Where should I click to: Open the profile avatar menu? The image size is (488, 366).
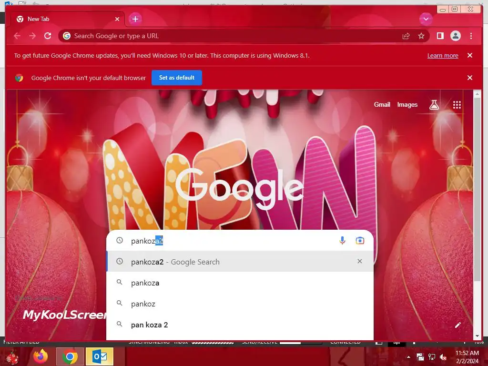point(455,36)
